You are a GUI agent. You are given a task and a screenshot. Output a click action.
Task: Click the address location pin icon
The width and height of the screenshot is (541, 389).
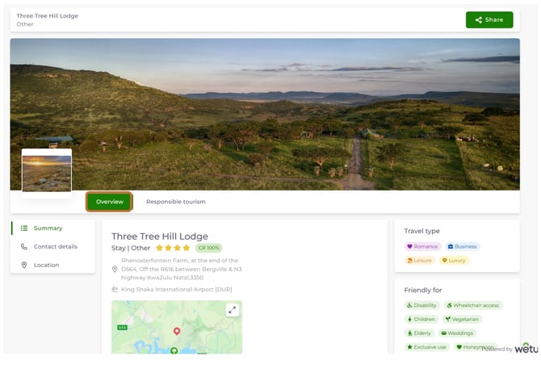tap(115, 269)
